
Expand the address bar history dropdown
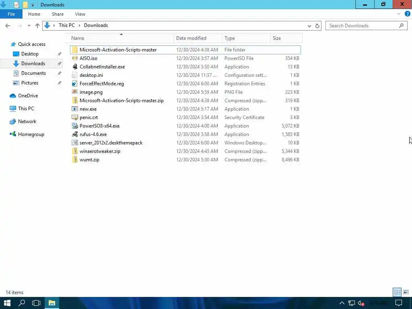tap(309, 26)
